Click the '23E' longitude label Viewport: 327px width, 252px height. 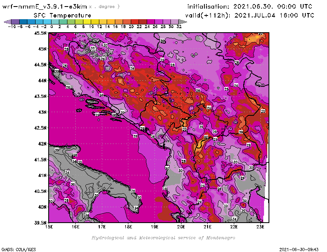click(260, 227)
